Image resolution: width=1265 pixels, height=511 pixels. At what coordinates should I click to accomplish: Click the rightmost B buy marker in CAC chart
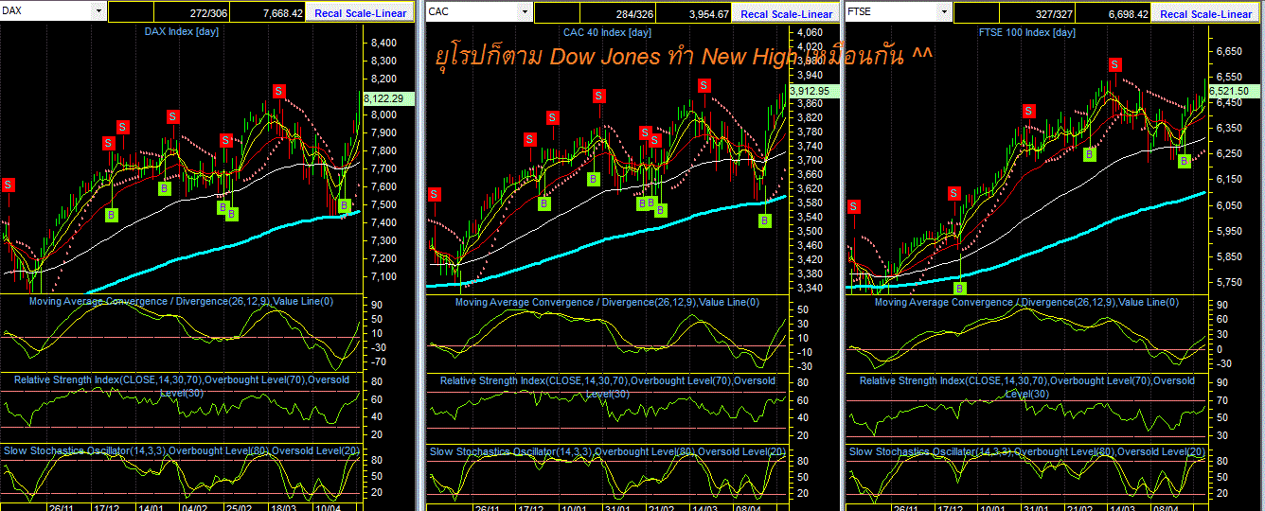tap(765, 220)
